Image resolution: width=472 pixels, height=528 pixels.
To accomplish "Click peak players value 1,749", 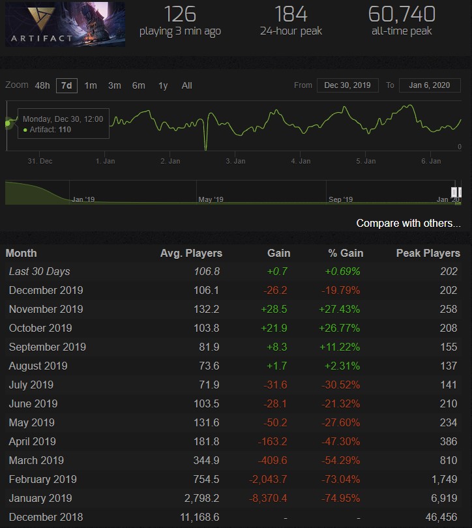I will pos(445,479).
